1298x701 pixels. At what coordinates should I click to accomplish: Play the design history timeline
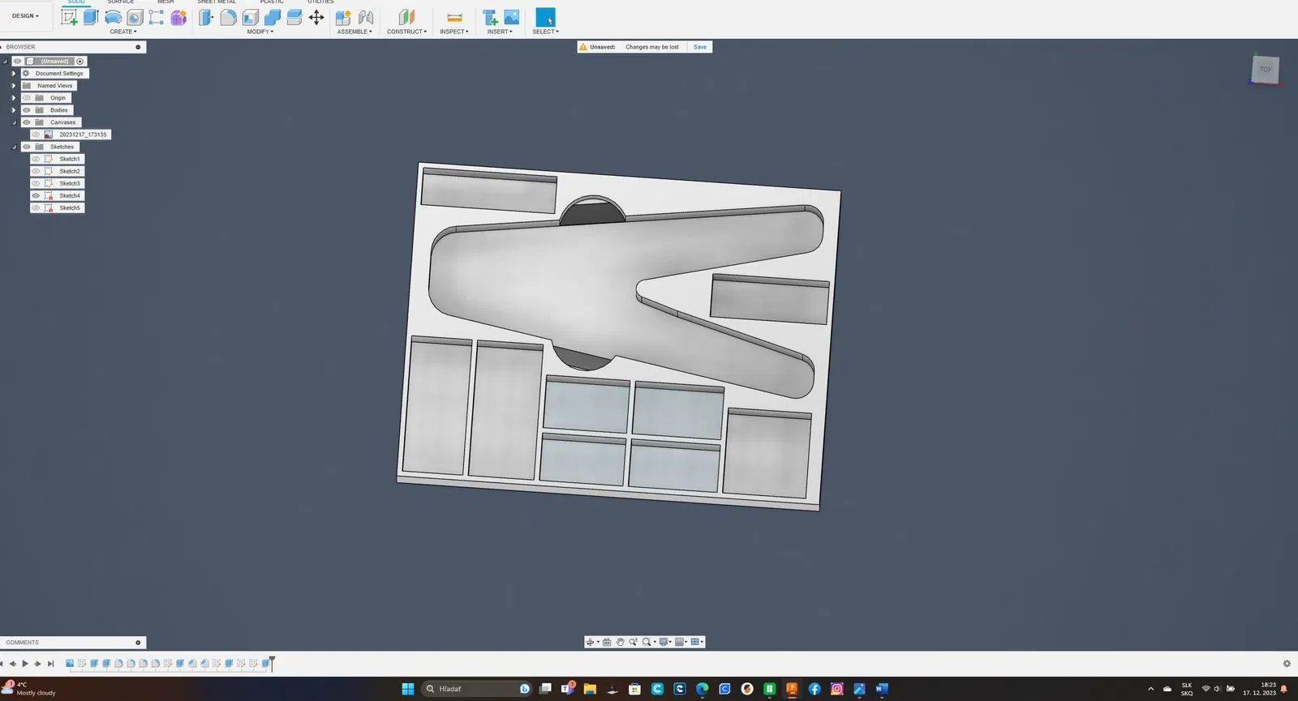point(25,664)
